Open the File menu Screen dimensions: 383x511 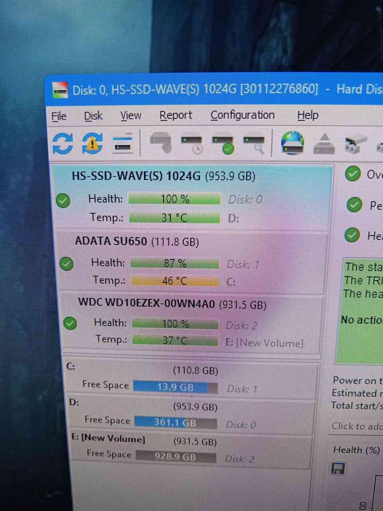click(59, 116)
